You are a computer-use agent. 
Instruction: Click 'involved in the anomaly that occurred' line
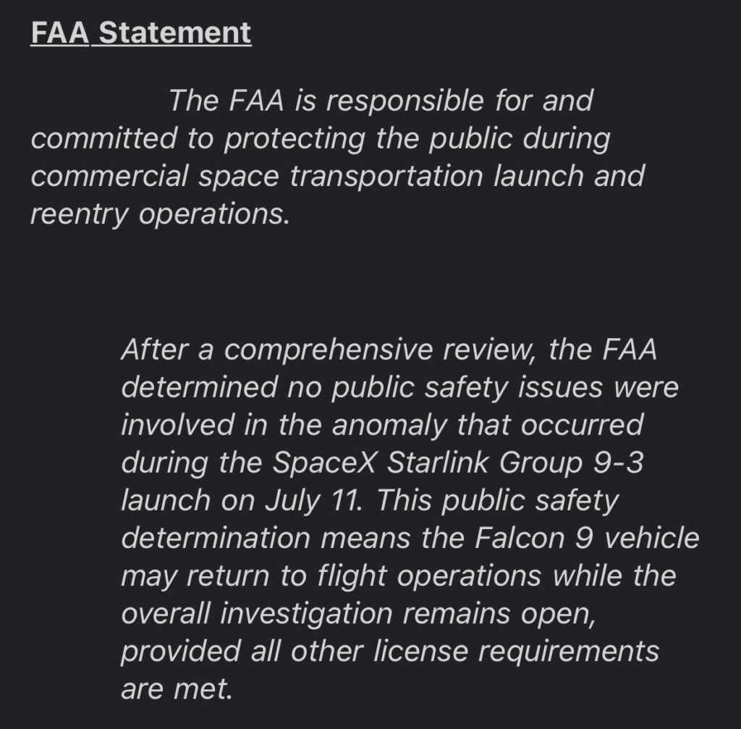click(x=382, y=424)
